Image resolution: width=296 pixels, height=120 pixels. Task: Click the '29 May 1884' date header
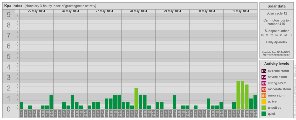click(x=172, y=11)
